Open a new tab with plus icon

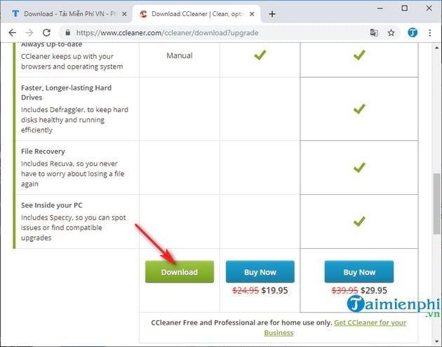click(x=272, y=14)
